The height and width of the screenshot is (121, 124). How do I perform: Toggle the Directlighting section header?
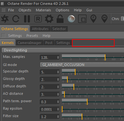63,50
